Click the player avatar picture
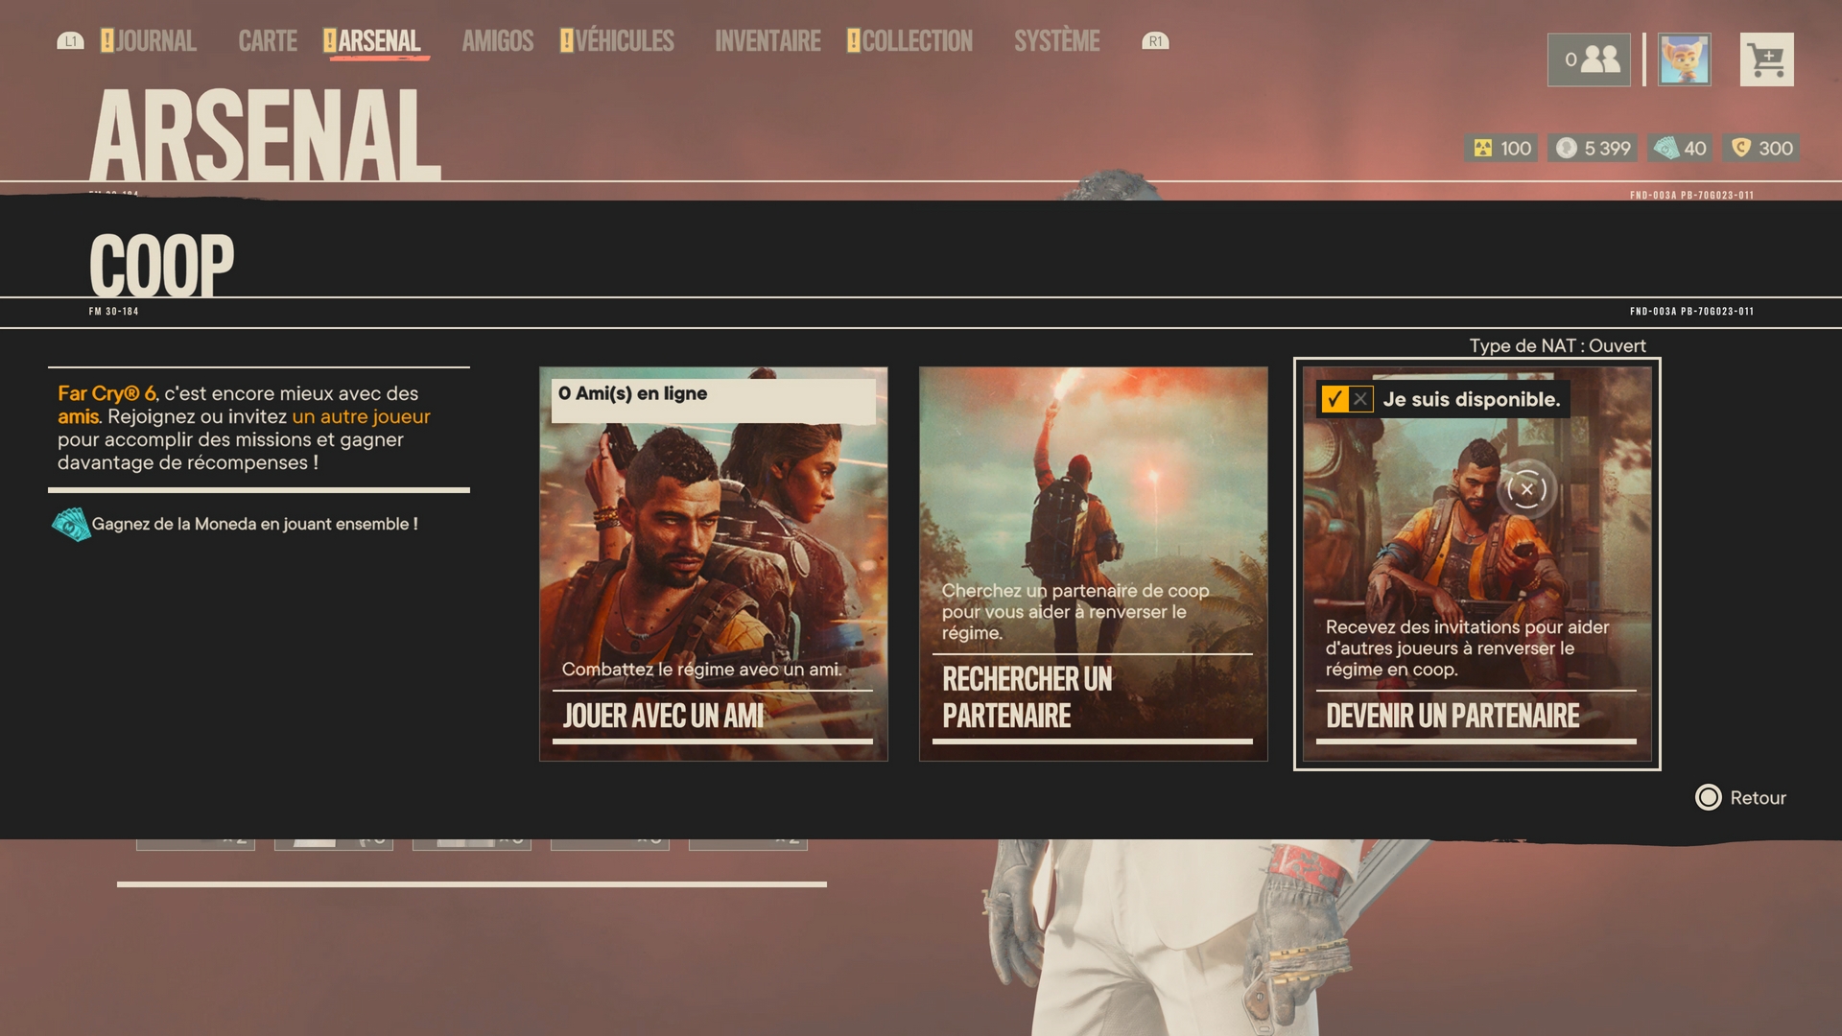Image resolution: width=1842 pixels, height=1036 pixels. [x=1685, y=59]
